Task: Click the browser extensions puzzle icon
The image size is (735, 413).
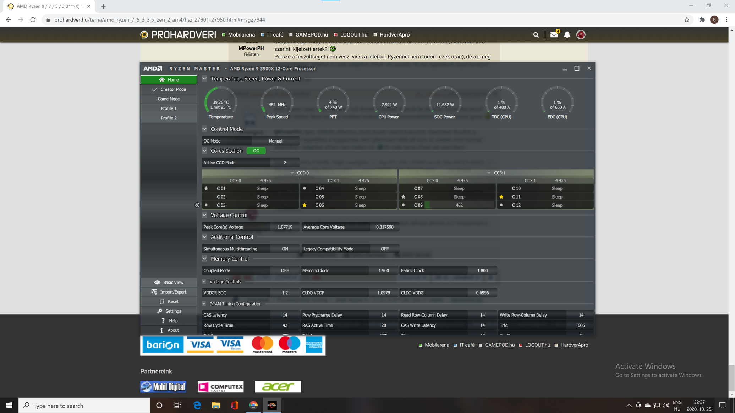Action: 702,20
